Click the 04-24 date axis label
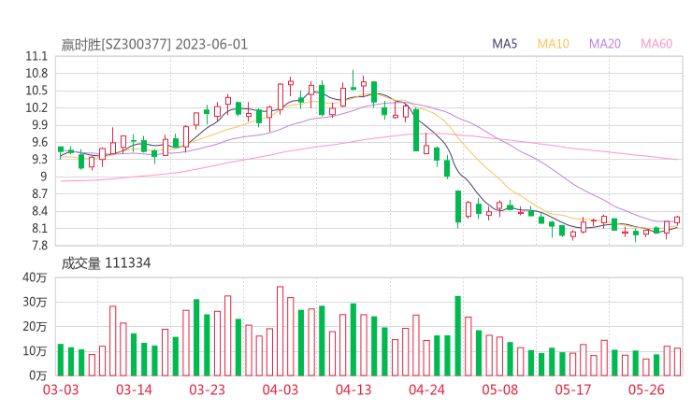692x411 pixels. coord(426,390)
